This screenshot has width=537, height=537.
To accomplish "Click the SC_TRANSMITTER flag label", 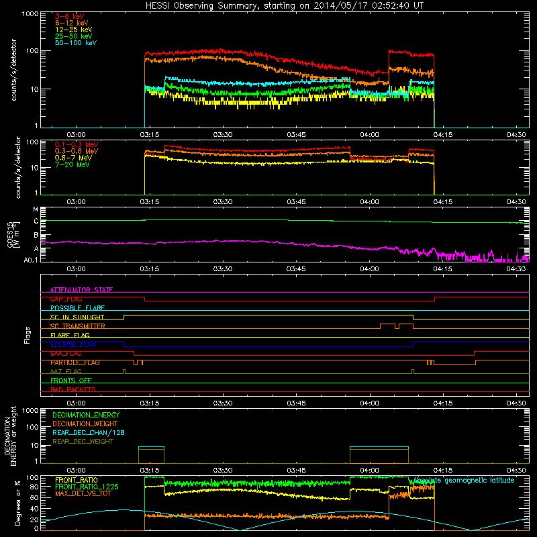I will (77, 326).
